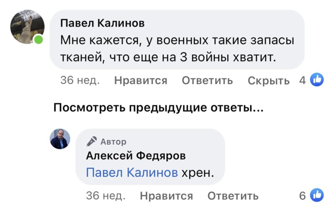Open the 36 нед. timestamp of the reply
This screenshot has height=213, width=334.
coord(106,195)
